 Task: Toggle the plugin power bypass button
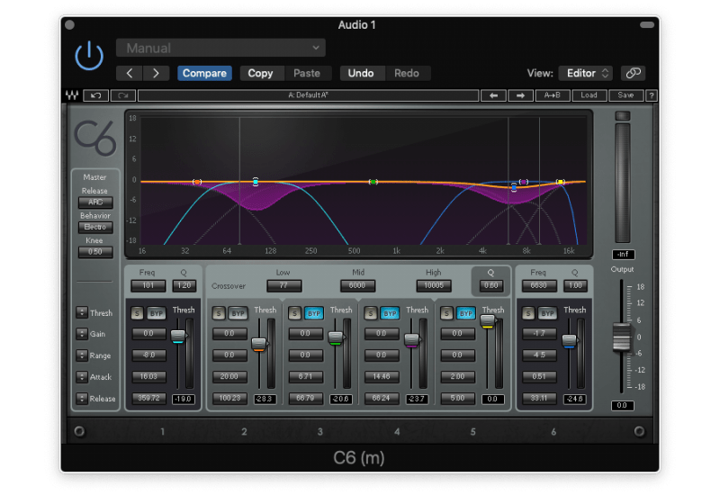pyautogui.click(x=89, y=56)
